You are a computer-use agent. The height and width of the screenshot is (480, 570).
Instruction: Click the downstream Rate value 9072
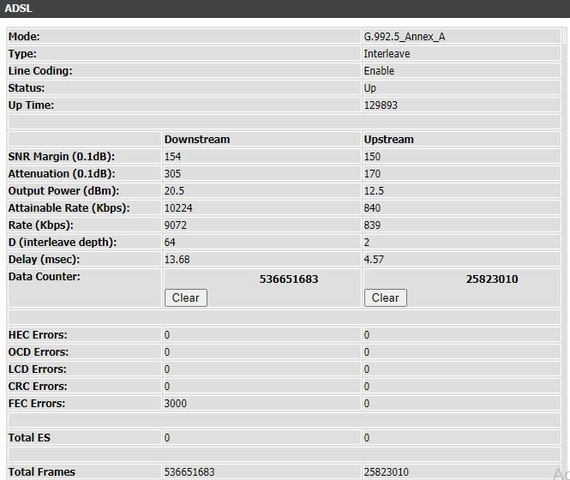[x=176, y=225]
